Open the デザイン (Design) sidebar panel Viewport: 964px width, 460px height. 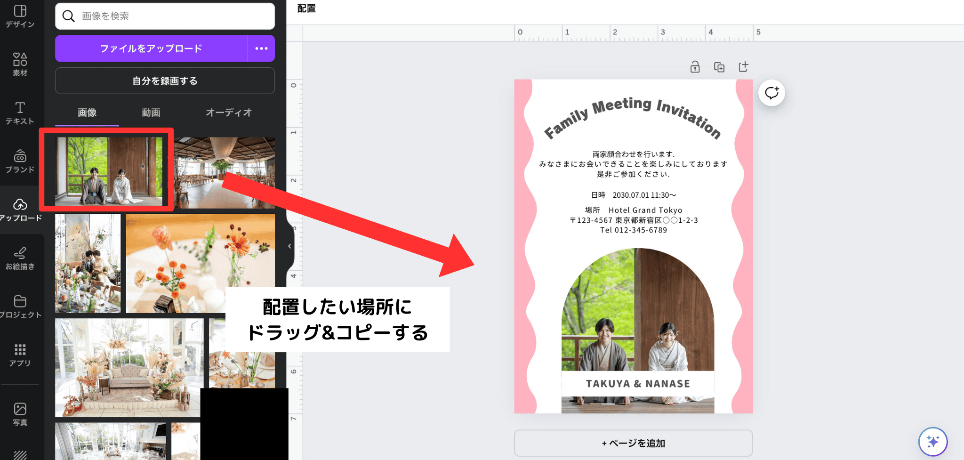pyautogui.click(x=20, y=16)
